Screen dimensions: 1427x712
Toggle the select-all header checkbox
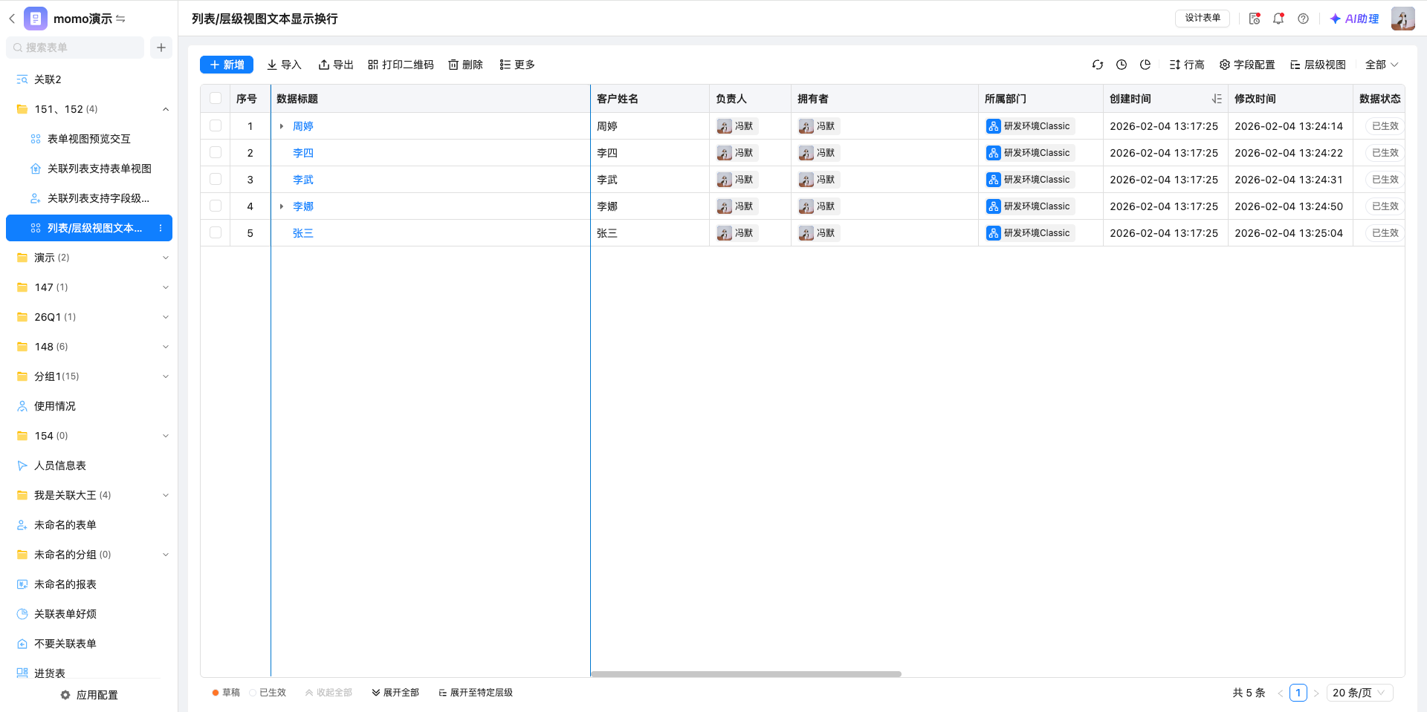click(216, 99)
